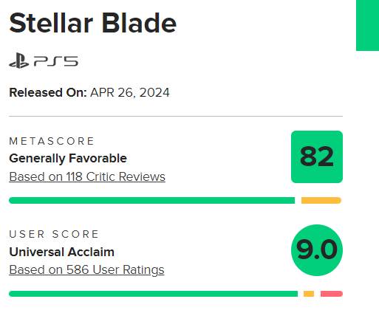379x313 pixels.
Task: Click the Released On label
Action: click(48, 93)
